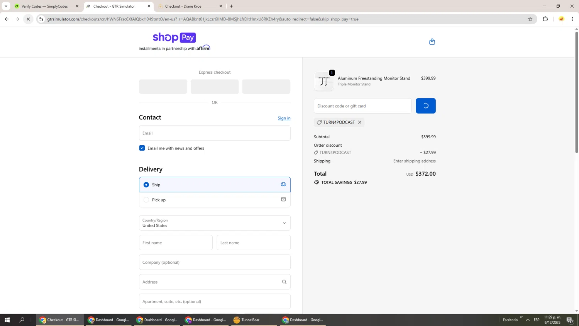Viewport: 579px width, 326px height.
Task: Focus the Apartment, suite, etc. field
Action: pos(215,301)
